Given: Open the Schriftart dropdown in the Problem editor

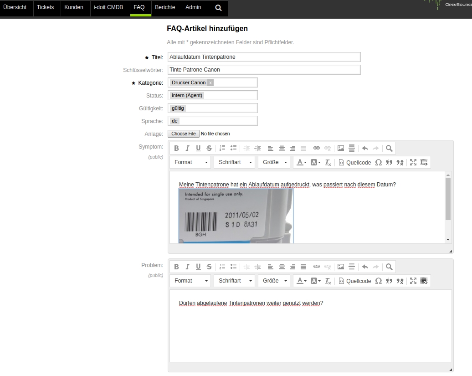Looking at the screenshot, I should coord(235,281).
